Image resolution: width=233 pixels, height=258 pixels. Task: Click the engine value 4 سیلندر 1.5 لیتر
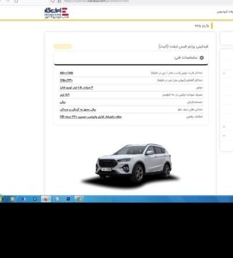click(x=77, y=88)
